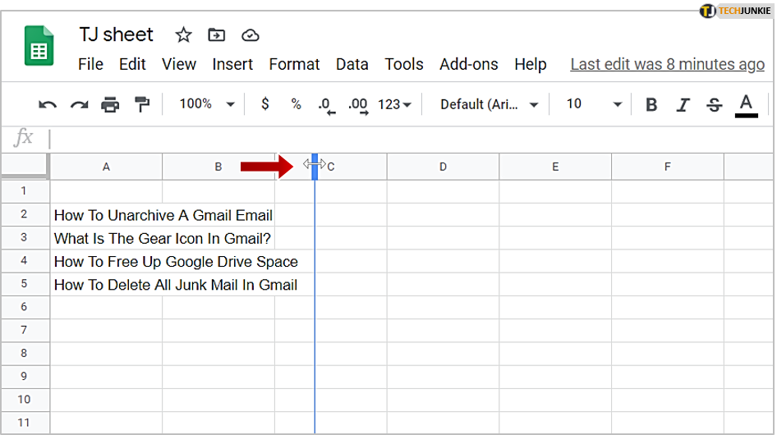Click into the formula bar
This screenshot has width=777, height=435.
411,139
